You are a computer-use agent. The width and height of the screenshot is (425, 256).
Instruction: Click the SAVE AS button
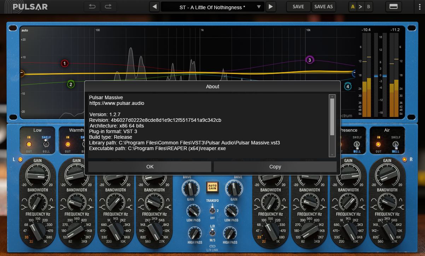(x=323, y=7)
